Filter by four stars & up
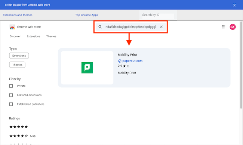The height and width of the screenshot is (145, 243). [22, 136]
